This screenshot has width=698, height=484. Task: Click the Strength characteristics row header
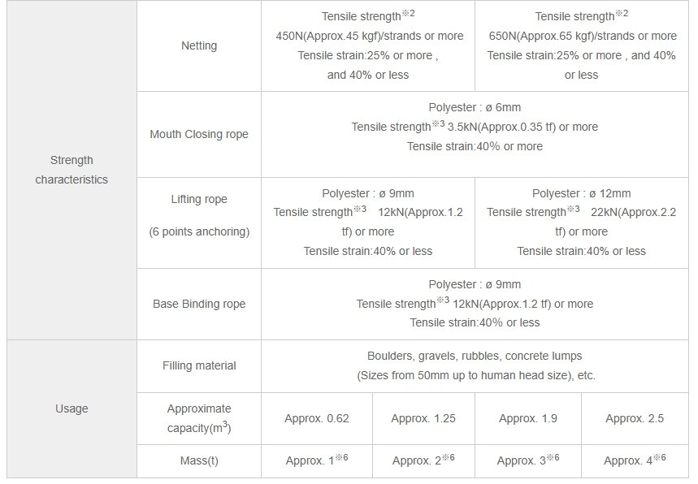pos(72,170)
